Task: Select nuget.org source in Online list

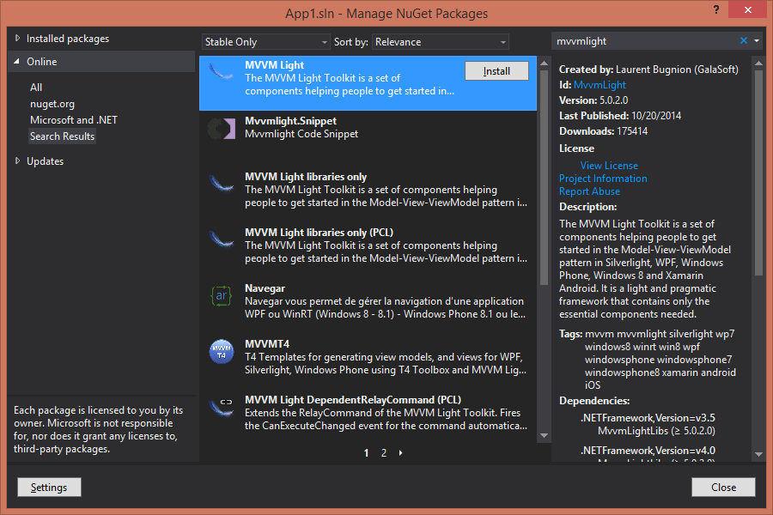Action: (52, 104)
